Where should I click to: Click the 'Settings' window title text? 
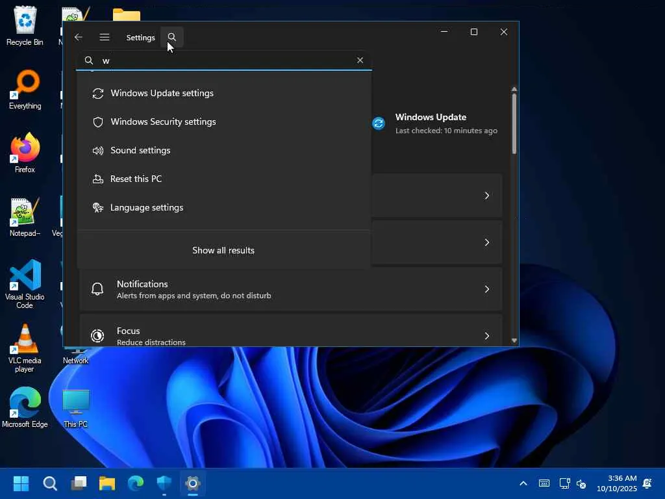tap(141, 38)
